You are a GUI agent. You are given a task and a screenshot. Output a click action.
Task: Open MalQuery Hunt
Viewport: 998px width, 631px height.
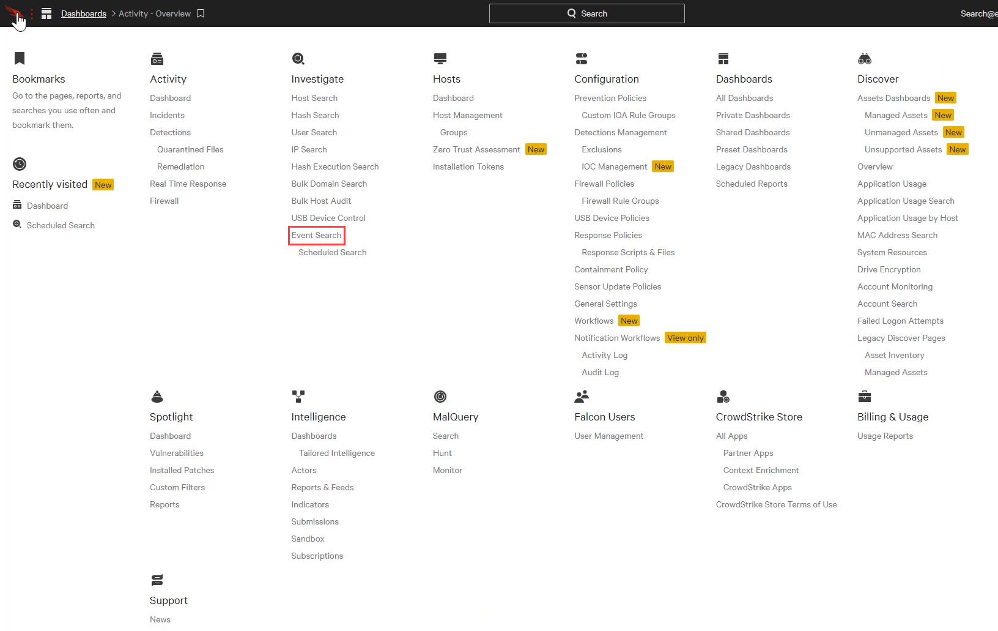pos(442,453)
